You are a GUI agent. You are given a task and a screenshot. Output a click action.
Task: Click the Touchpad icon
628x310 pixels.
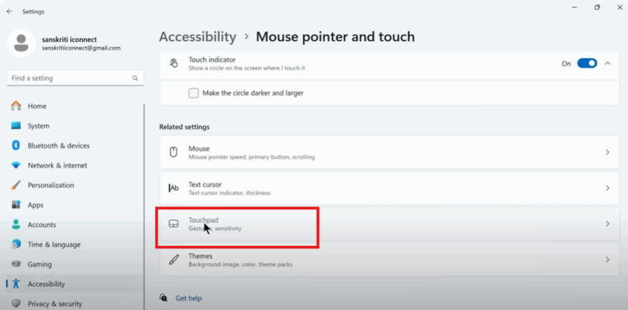click(174, 224)
